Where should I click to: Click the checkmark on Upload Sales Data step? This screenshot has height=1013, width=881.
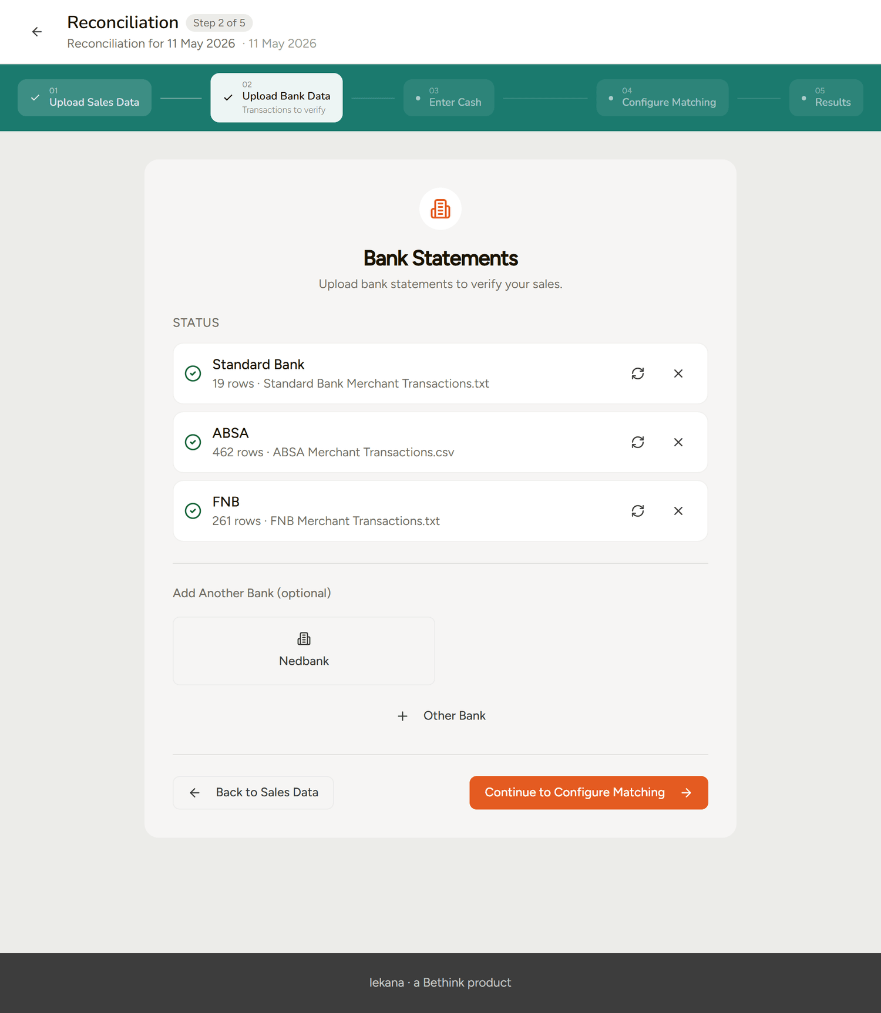pos(35,97)
